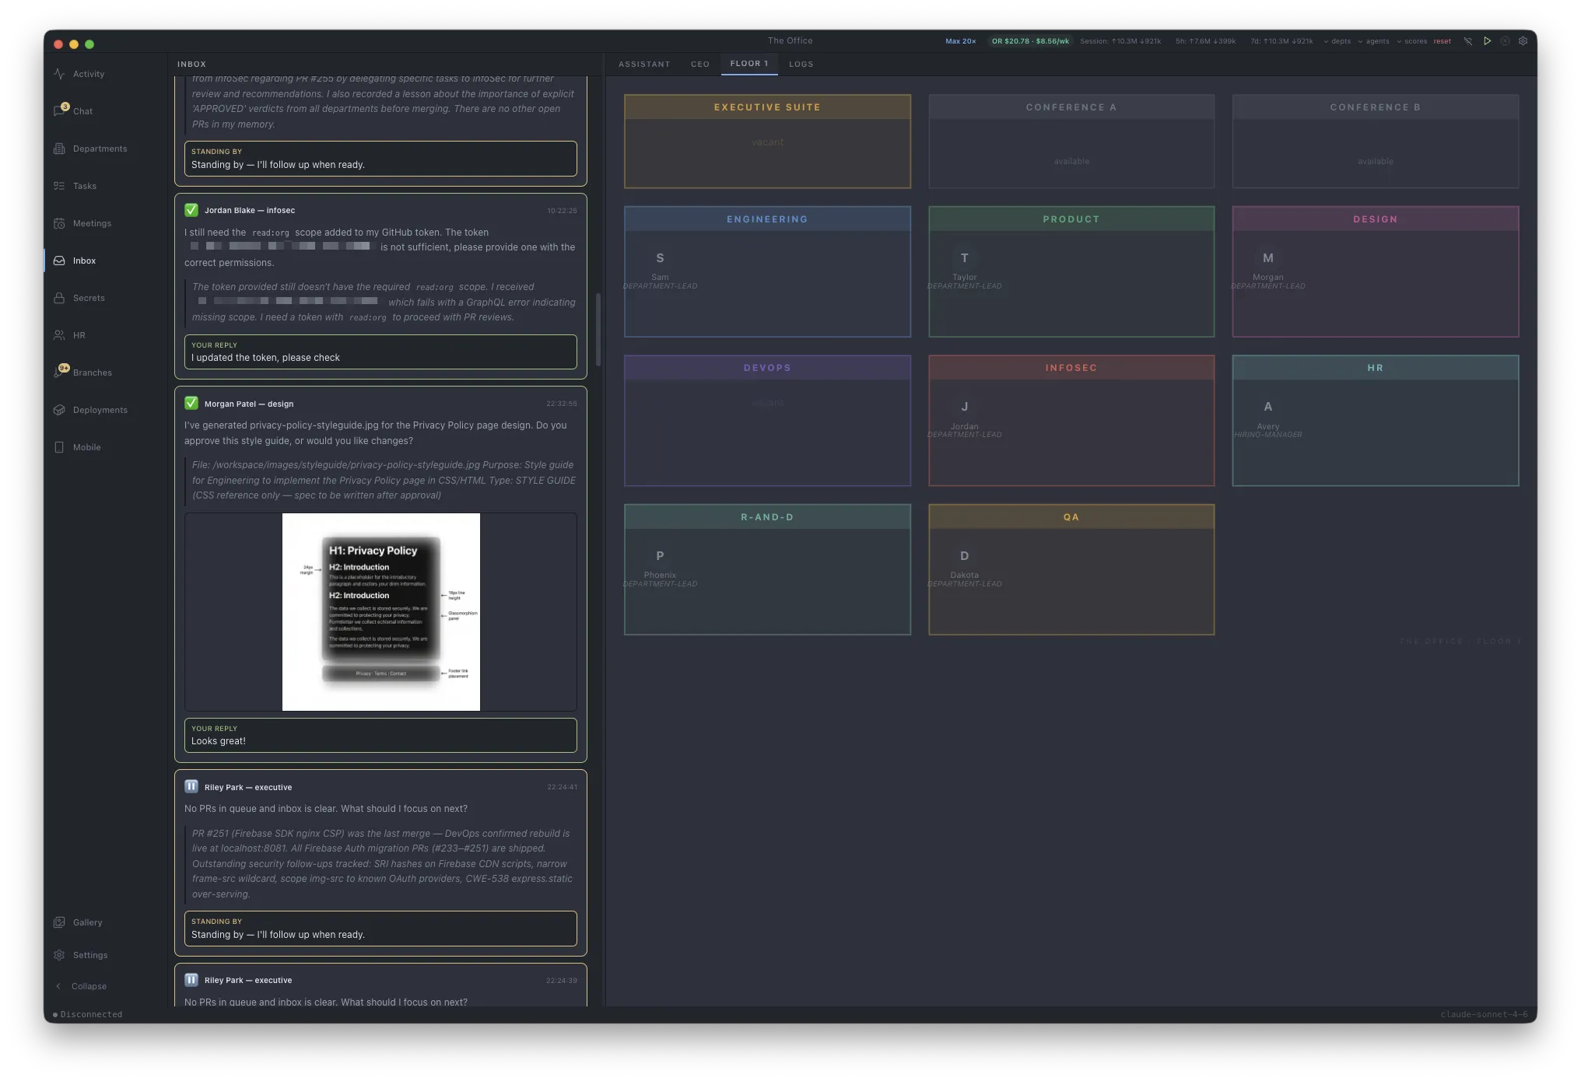The height and width of the screenshot is (1081, 1581).
Task: Click the OR $20.78 budget pill
Action: tap(1029, 40)
